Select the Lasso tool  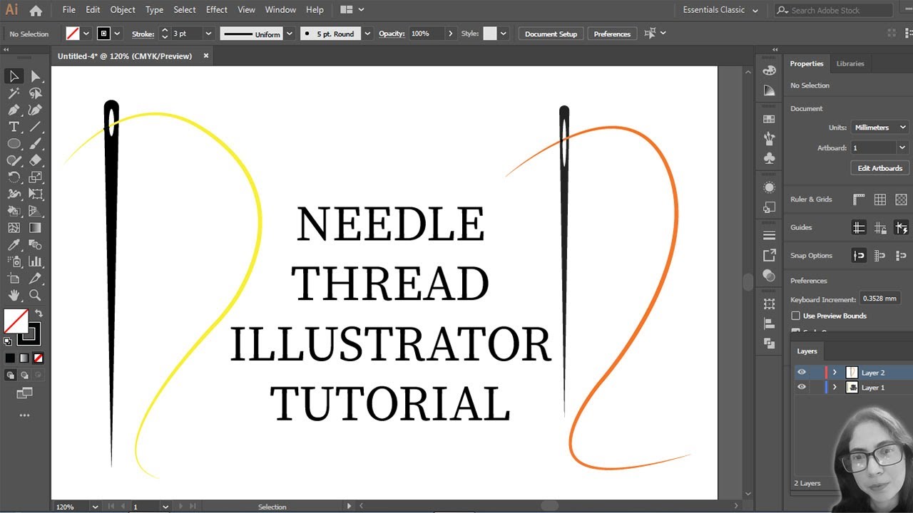(35, 93)
